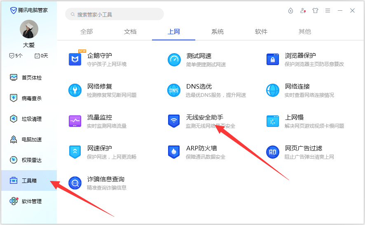
Task: Open the 企鹅守护 tool icon
Action: click(75, 59)
